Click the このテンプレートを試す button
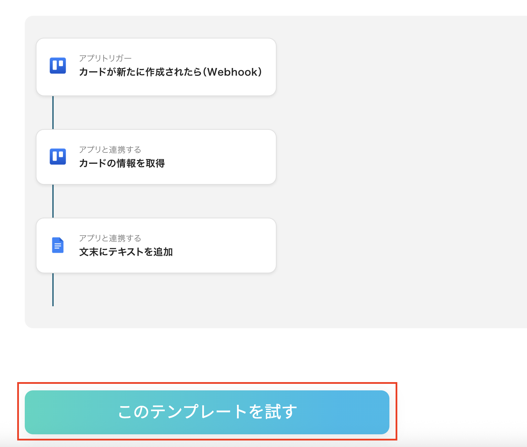527x447 pixels. 207,412
